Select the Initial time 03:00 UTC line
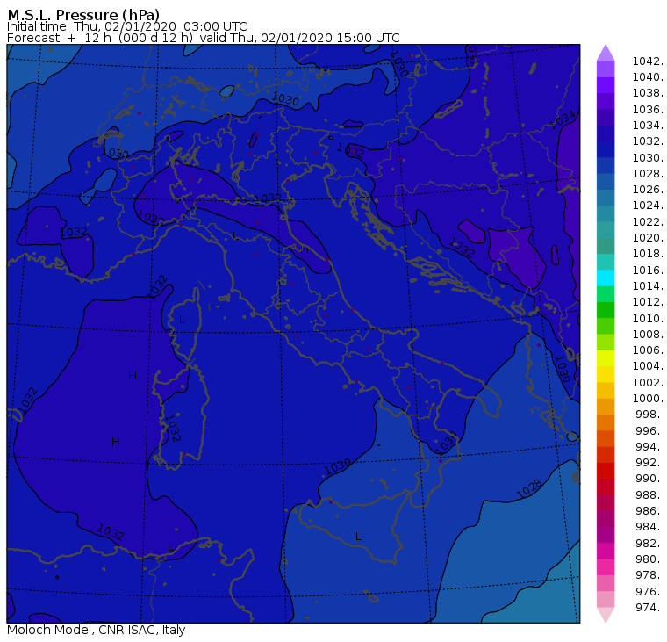Screen dimensions: 667x642 [x=126, y=26]
